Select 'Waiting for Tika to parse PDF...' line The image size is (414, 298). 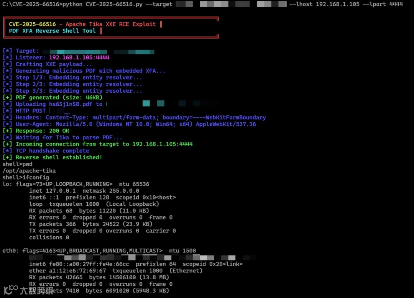coord(62,138)
